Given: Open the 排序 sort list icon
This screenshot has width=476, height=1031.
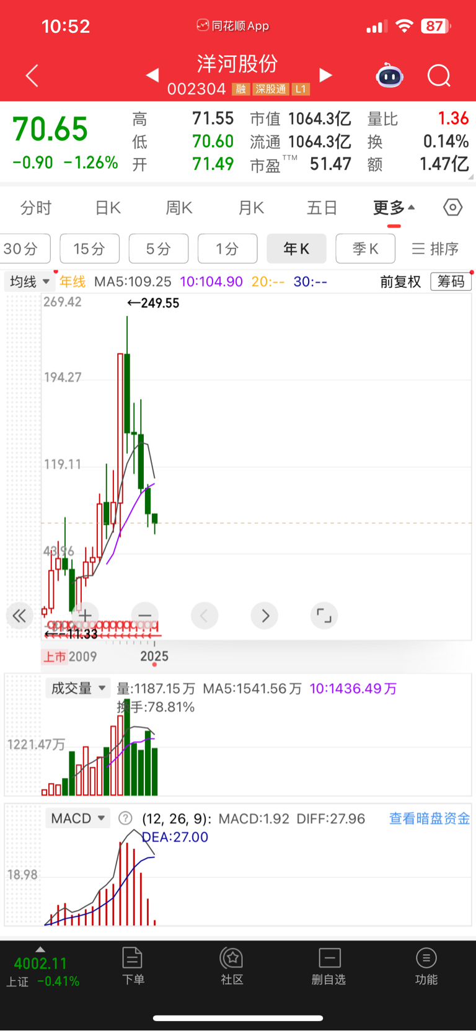Looking at the screenshot, I should click(x=435, y=249).
